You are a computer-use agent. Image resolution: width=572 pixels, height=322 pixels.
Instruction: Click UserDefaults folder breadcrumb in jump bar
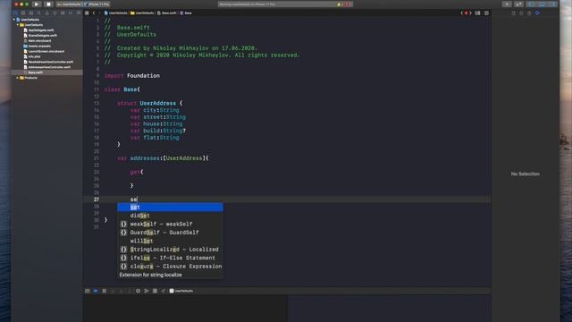pyautogui.click(x=142, y=13)
